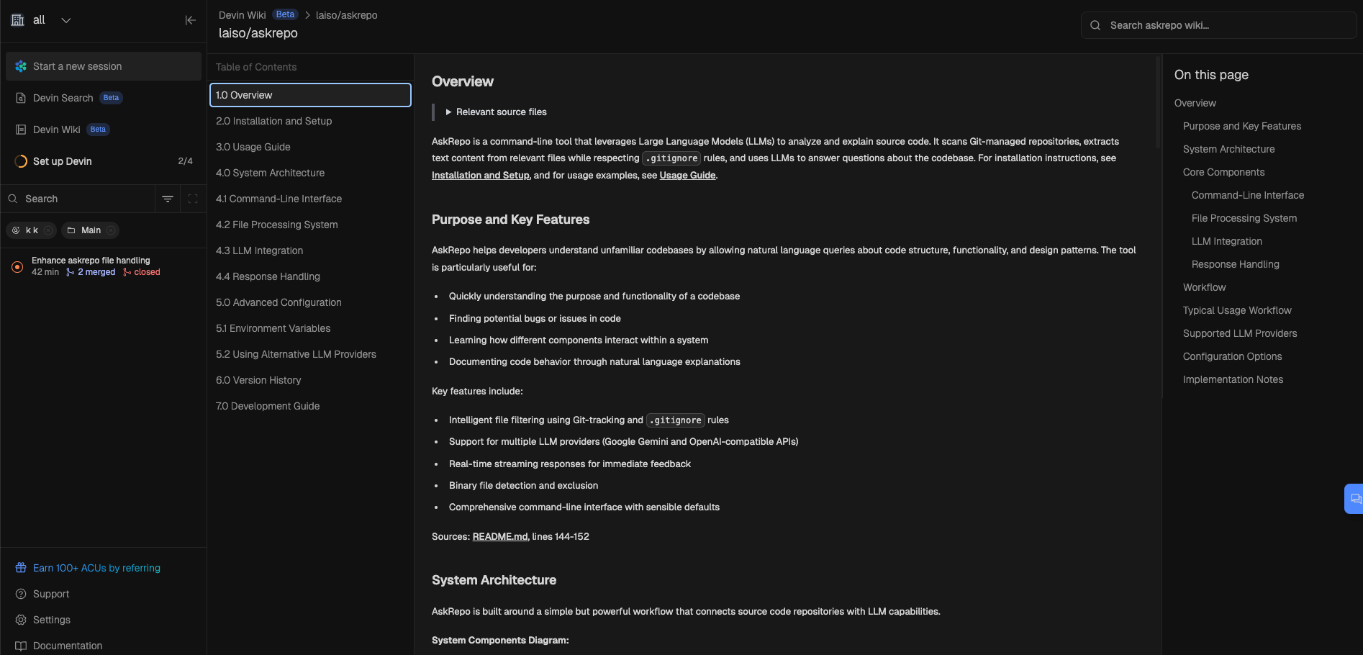This screenshot has width=1363, height=655.
Task: Open '2.0 Installation and Setup' page
Action: (x=310, y=121)
